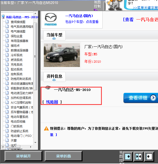Click the document icon beside 天窗
This screenshot has height=164, width=158.
(7, 140)
